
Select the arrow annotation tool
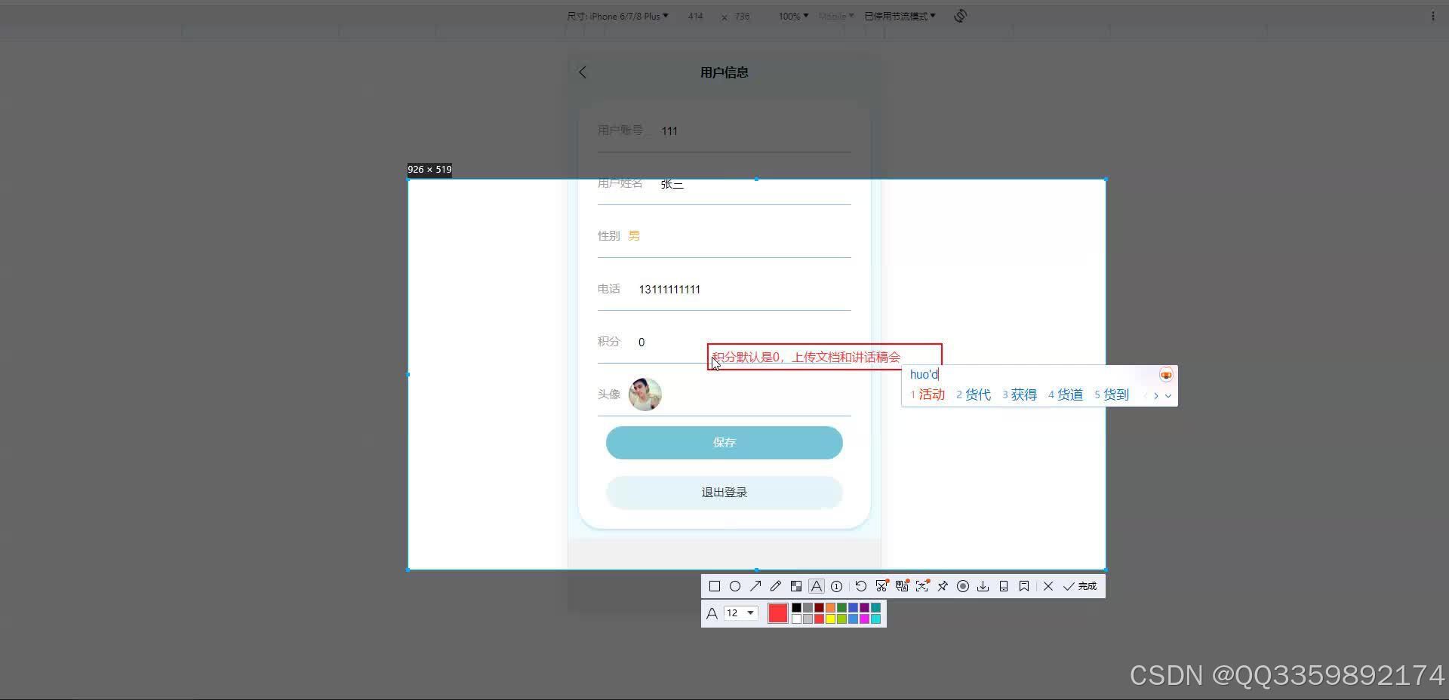(755, 586)
